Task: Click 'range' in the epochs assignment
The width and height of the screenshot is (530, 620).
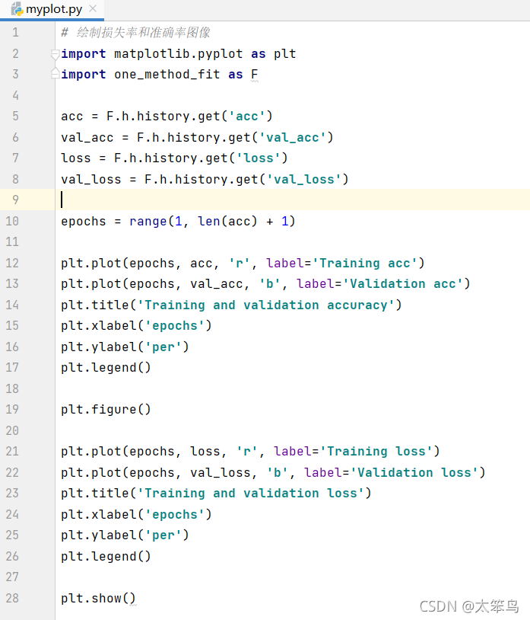Action: [x=148, y=222]
